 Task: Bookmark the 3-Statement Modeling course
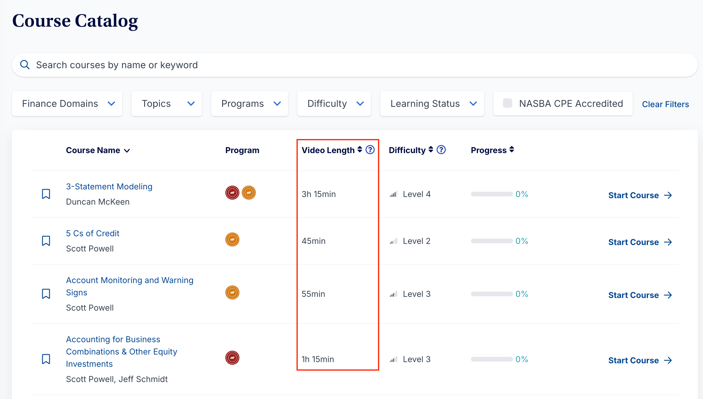(x=46, y=194)
